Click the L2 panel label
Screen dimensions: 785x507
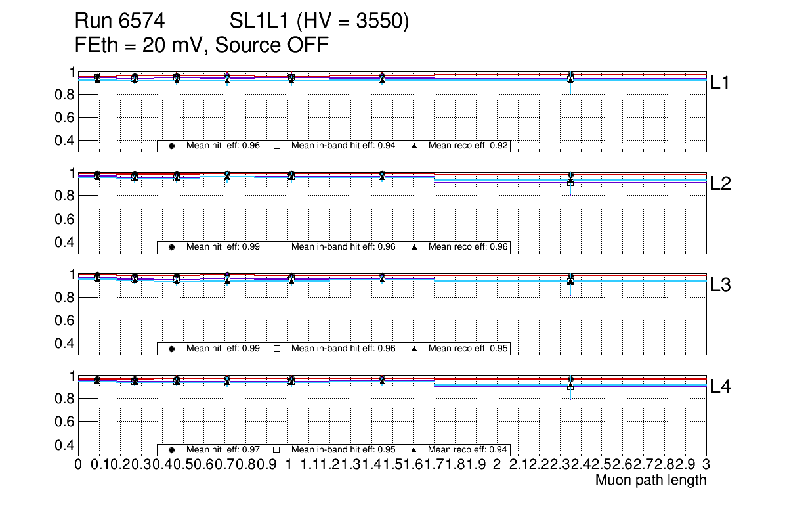click(721, 184)
